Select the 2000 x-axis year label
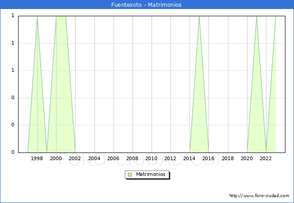This screenshot has width=294, height=203. [x=56, y=158]
